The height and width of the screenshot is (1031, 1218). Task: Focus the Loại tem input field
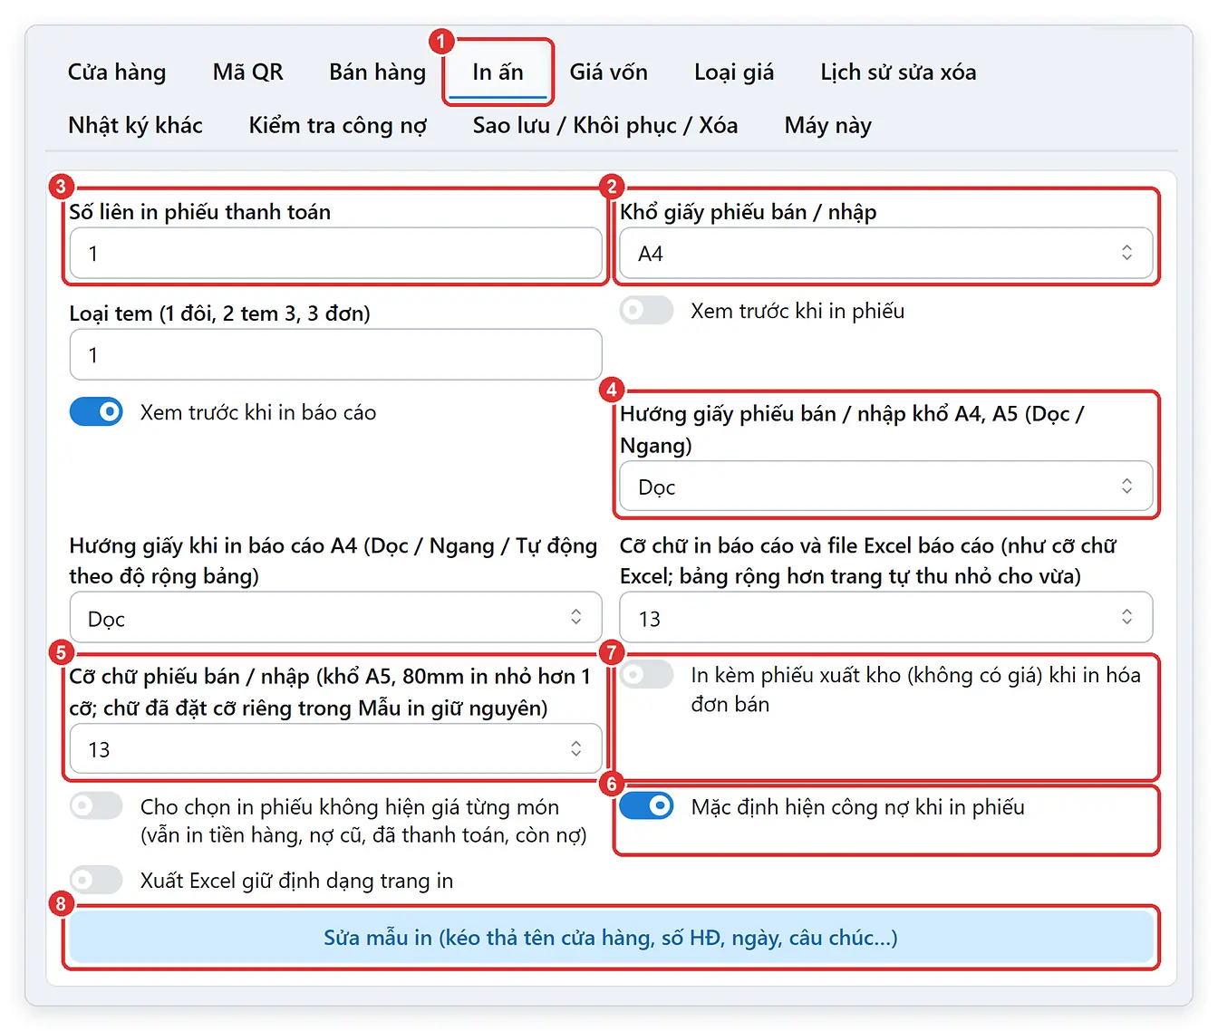336,354
